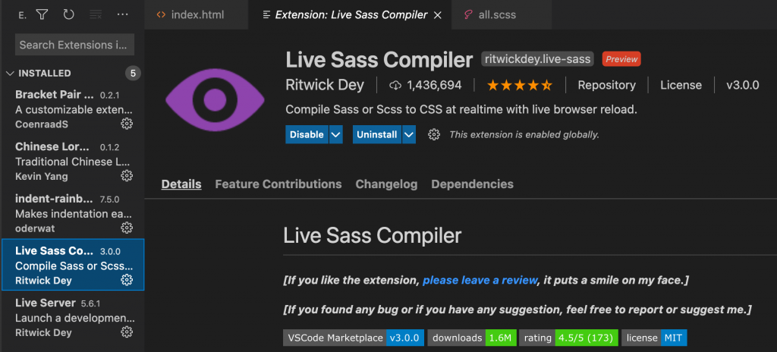The height and width of the screenshot is (352, 777).
Task: Click the Disable button
Action: pos(307,134)
